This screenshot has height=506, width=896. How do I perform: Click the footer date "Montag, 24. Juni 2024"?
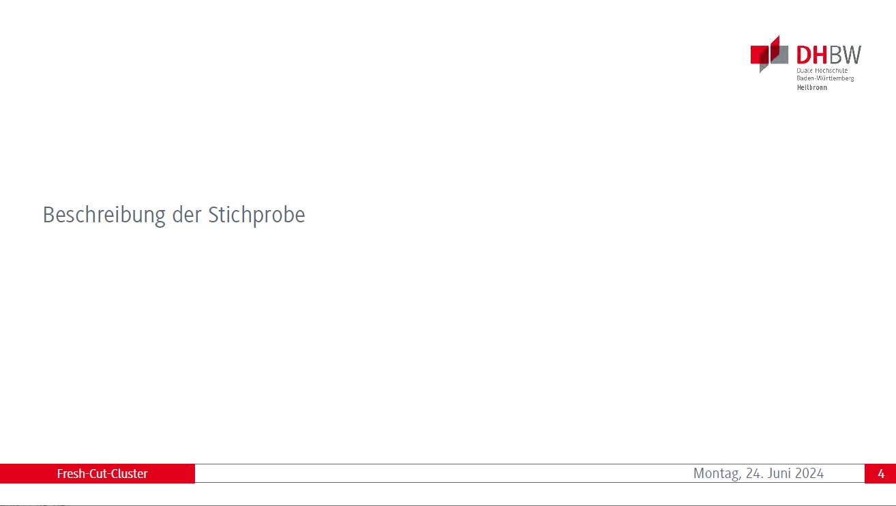(x=758, y=473)
